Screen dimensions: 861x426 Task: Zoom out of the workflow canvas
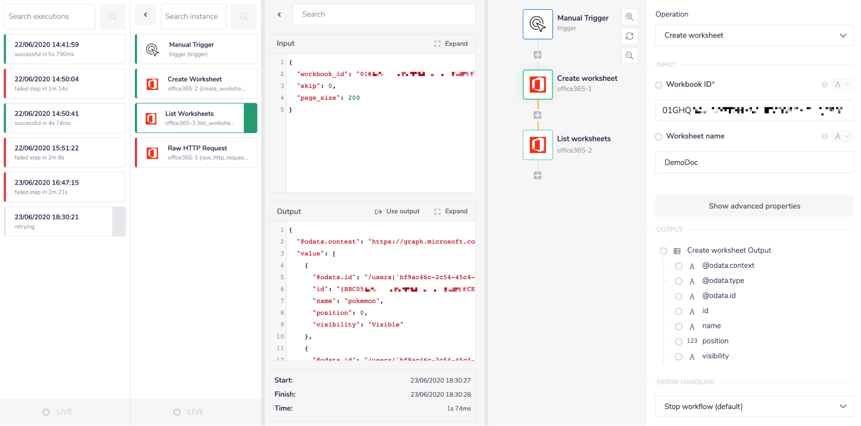coord(629,56)
